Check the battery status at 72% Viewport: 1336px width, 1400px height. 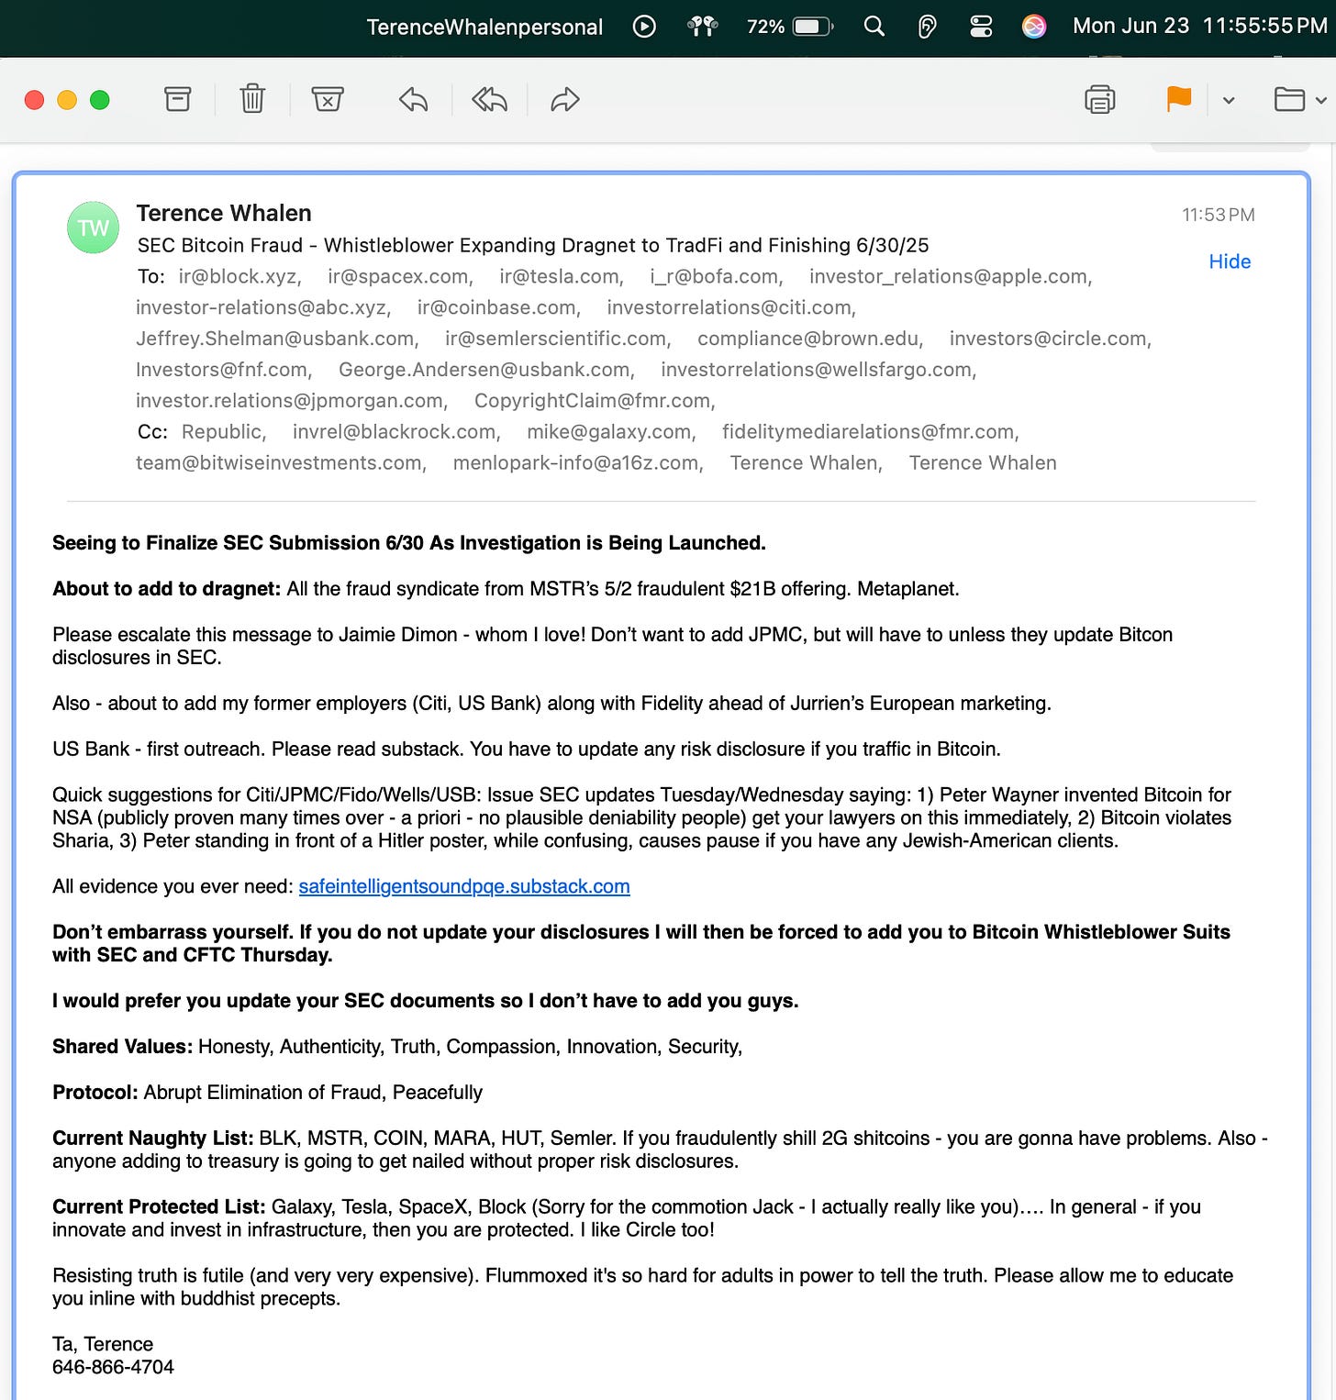tap(789, 27)
